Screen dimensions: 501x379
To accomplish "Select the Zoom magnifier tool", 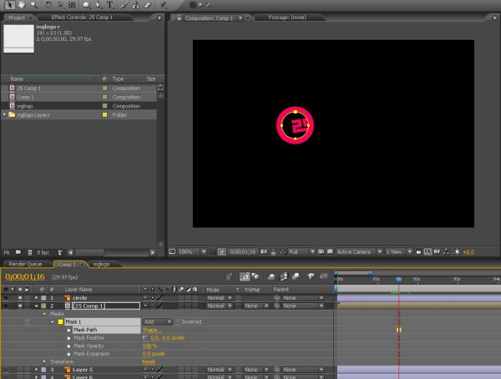I will 33,4.
